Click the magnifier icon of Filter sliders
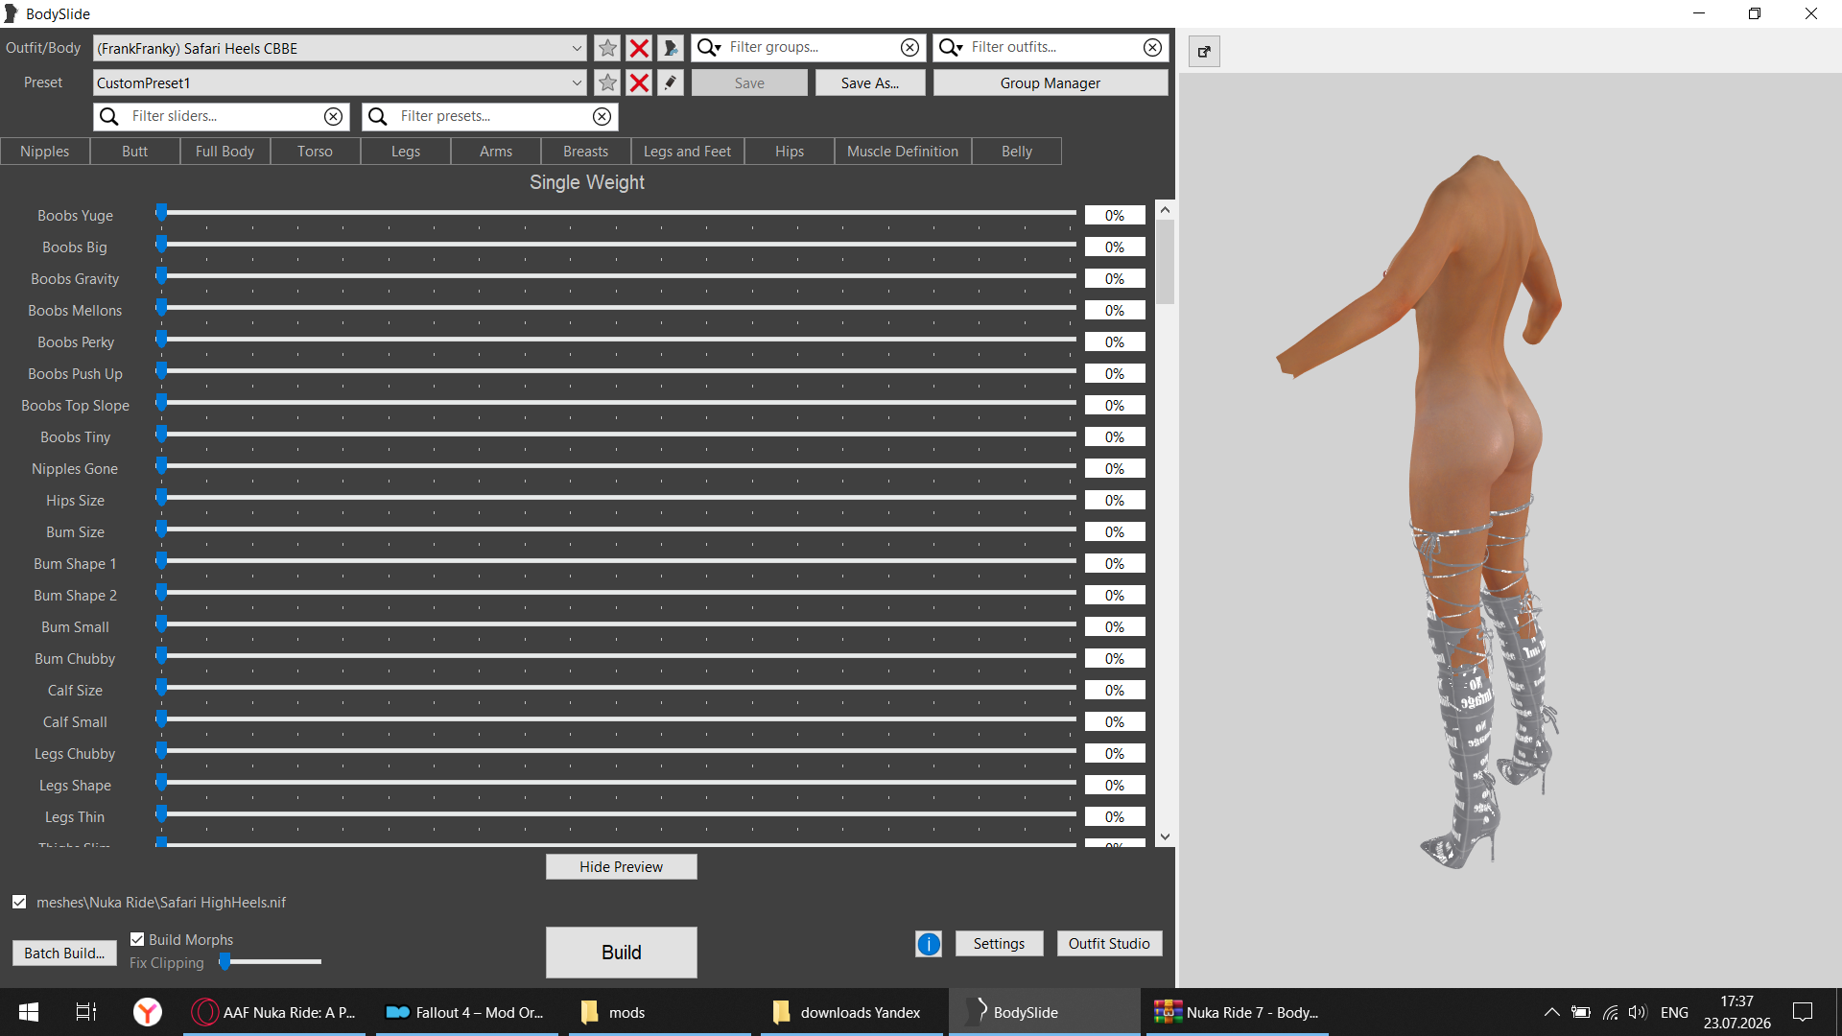This screenshot has height=1036, width=1842. [109, 116]
